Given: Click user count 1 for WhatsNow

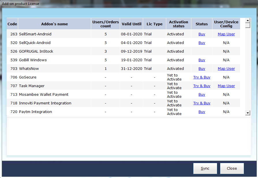Looking at the screenshot, I should [x=106, y=69].
